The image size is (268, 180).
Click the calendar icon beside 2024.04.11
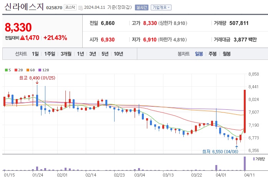[80, 8]
